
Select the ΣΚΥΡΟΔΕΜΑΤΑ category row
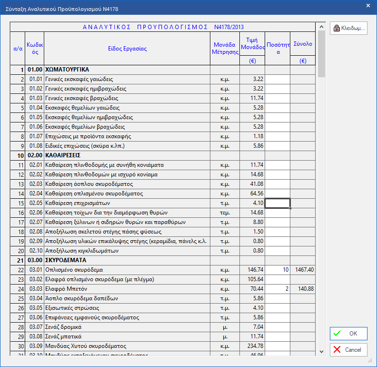pyautogui.click(x=127, y=260)
